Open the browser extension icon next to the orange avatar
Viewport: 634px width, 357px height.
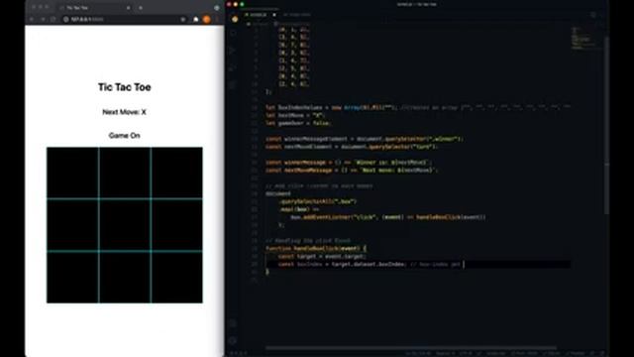click(196, 19)
